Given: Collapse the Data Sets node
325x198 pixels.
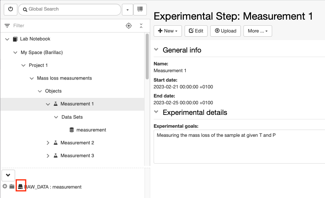Looking at the screenshot, I should tap(56, 117).
